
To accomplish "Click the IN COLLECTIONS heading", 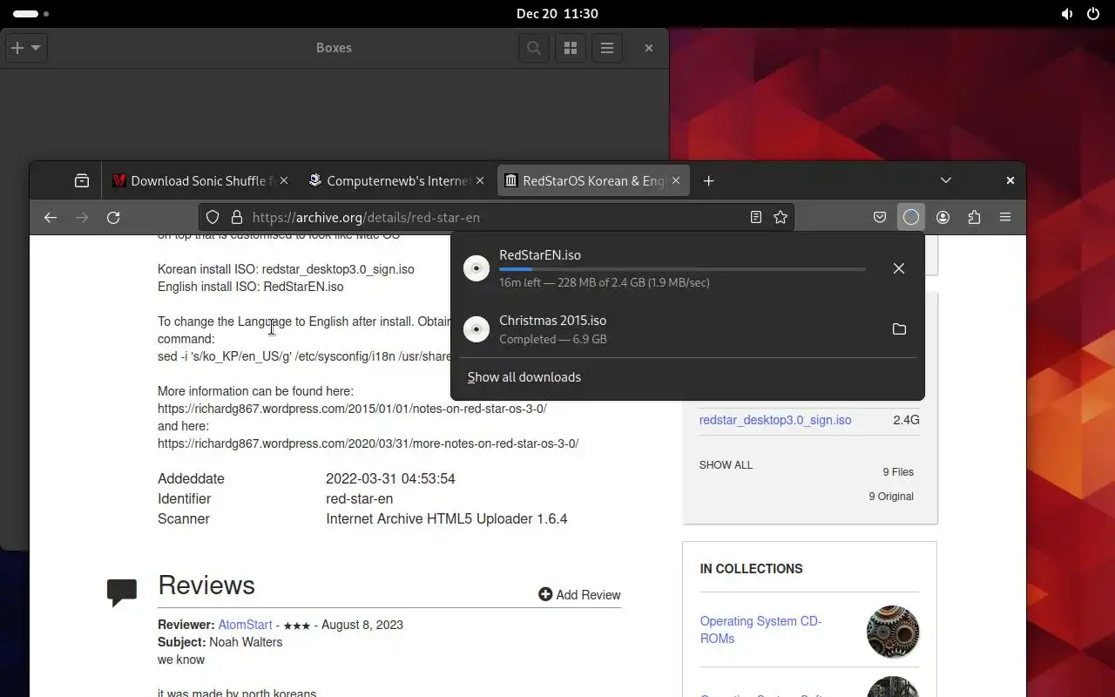I will [751, 569].
